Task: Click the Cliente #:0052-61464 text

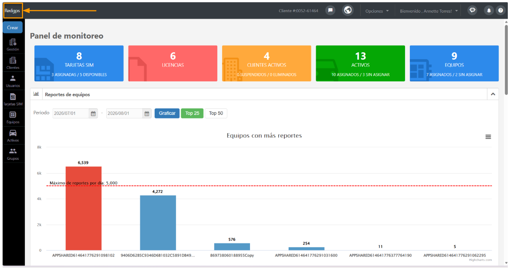Action: tap(298, 11)
